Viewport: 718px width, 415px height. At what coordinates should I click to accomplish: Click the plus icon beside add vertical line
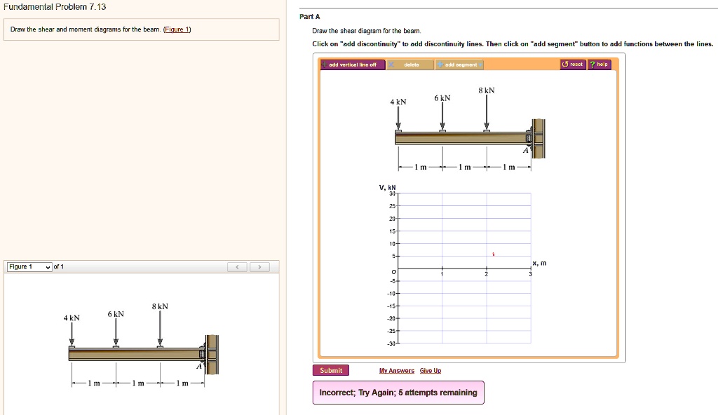click(x=324, y=63)
